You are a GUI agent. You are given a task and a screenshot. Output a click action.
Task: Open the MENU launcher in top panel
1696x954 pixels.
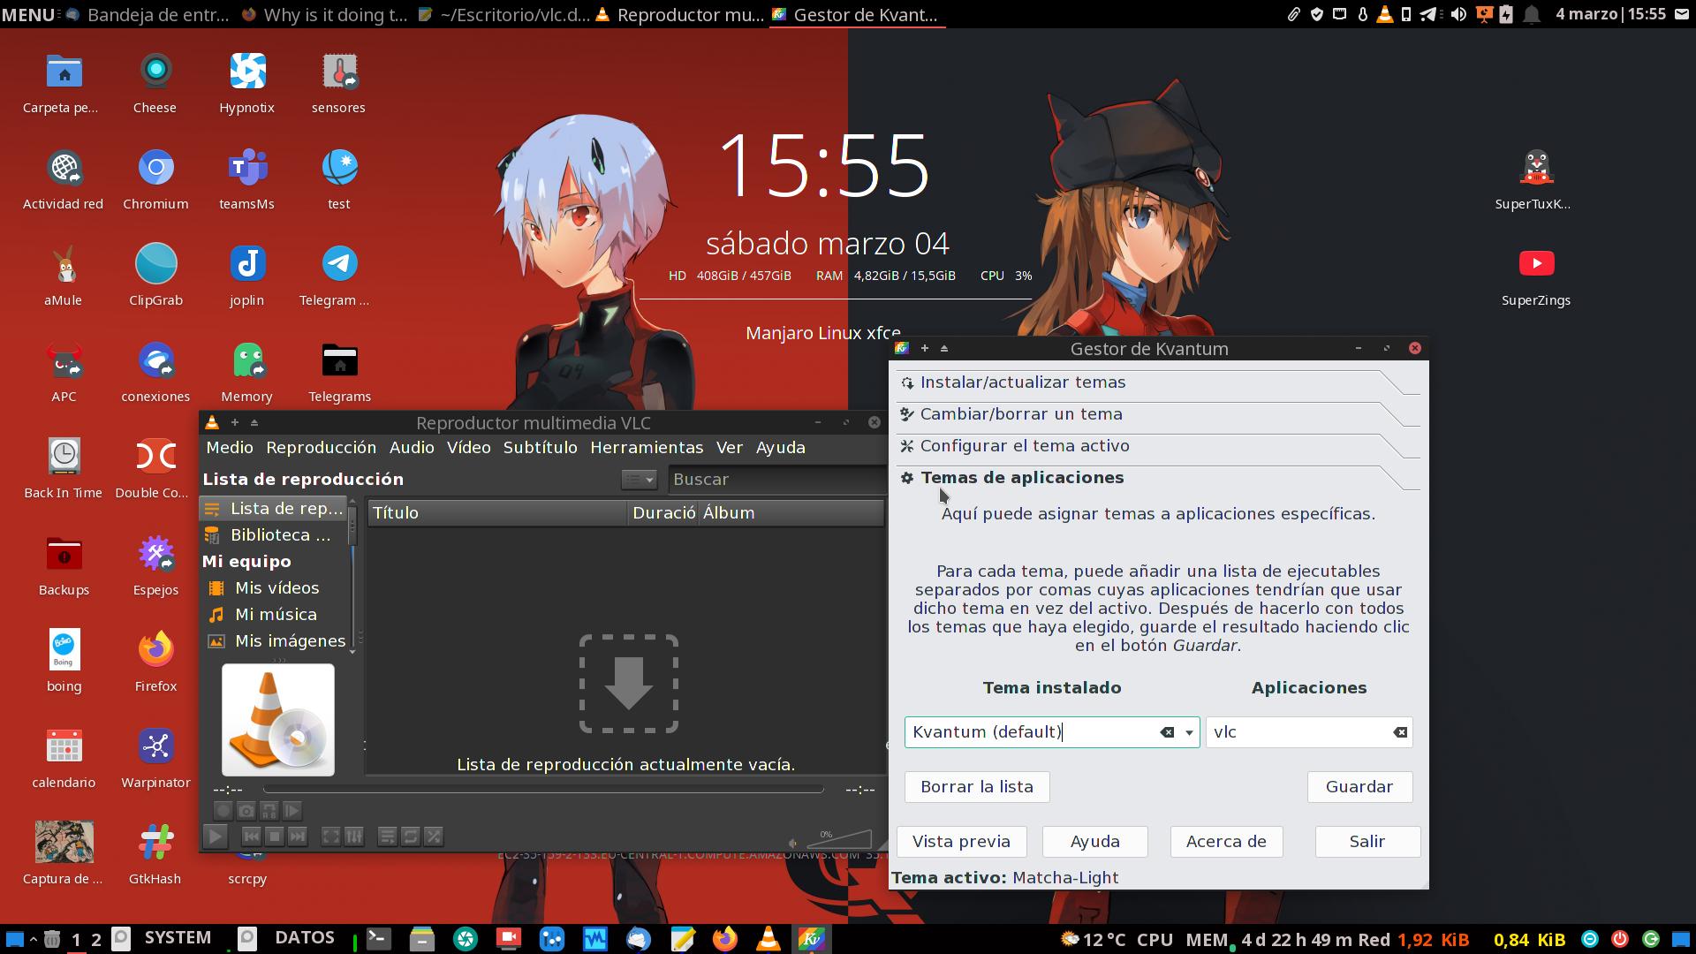(28, 14)
